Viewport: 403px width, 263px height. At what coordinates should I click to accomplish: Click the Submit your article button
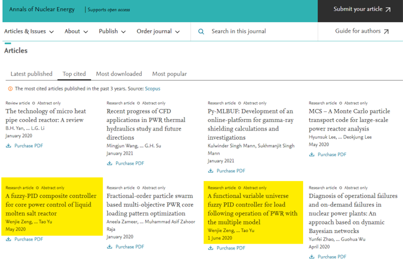[362, 9]
